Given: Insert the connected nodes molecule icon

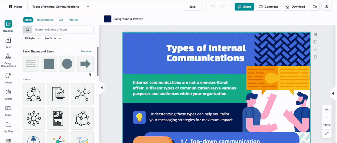Looking at the screenshot, I should [x=82, y=94].
